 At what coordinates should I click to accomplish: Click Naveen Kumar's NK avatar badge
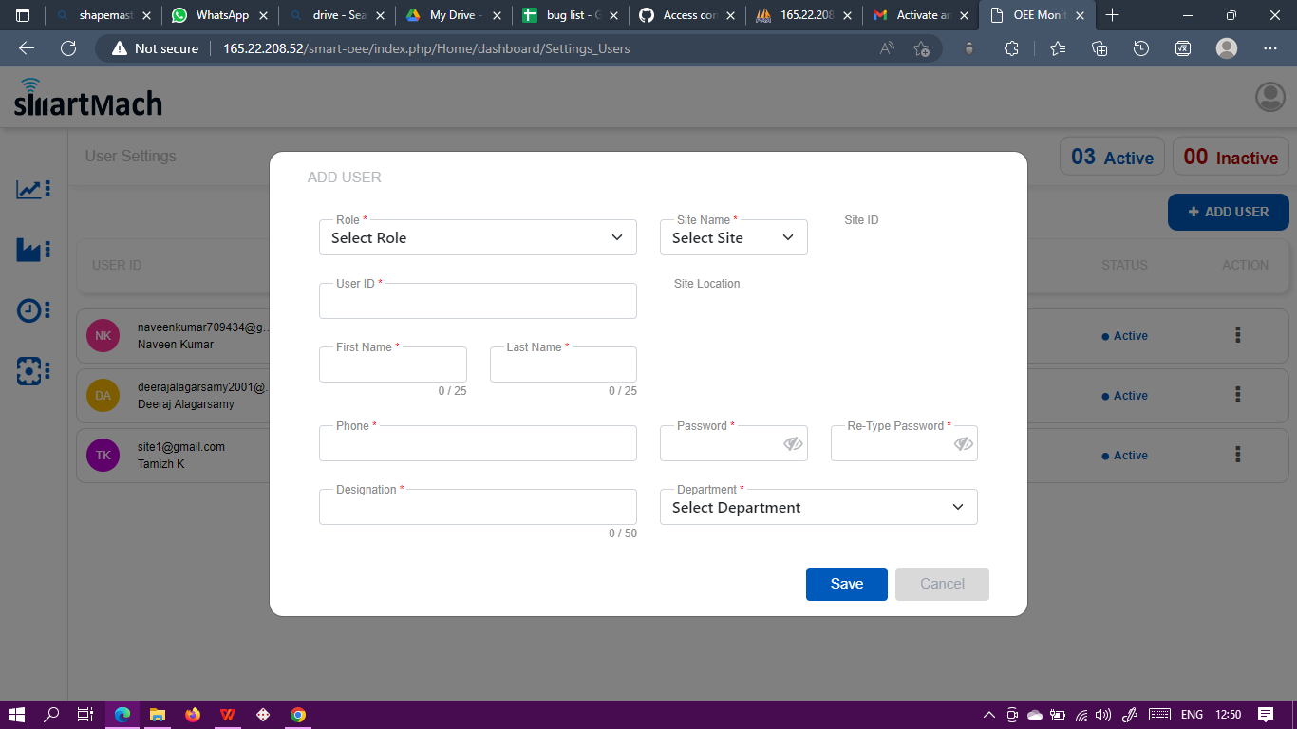(x=103, y=335)
